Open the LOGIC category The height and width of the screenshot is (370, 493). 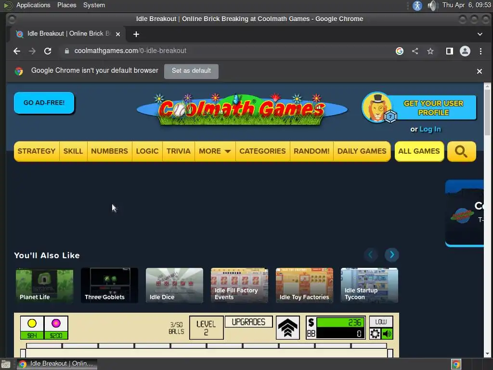point(147,151)
